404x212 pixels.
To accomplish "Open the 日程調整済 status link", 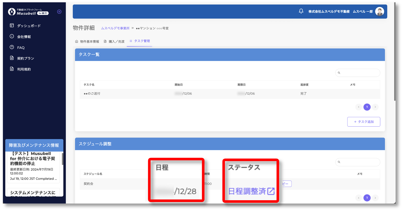I will tap(251, 191).
